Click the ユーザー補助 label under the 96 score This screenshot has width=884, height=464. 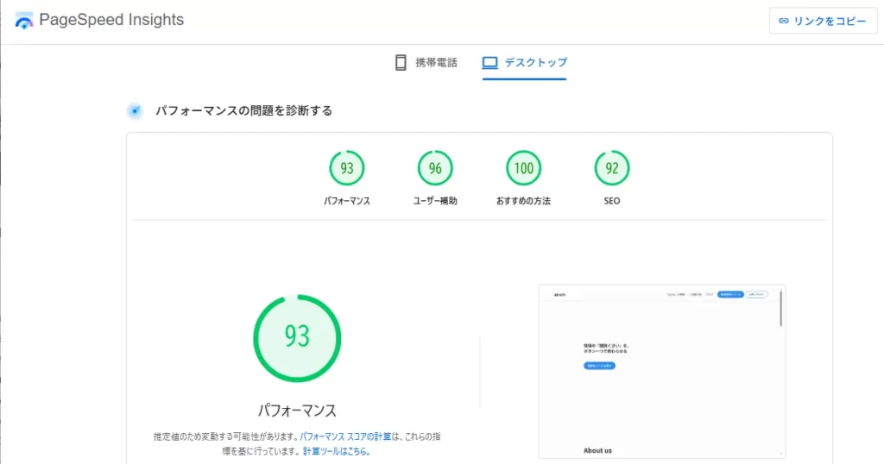pos(435,201)
